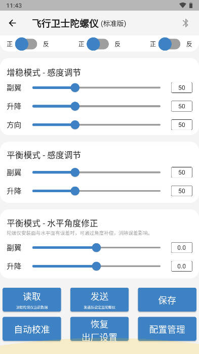Click 增稳模式 升降 value field showing 50
Viewport: 199px width, 354px height.
tap(182, 106)
